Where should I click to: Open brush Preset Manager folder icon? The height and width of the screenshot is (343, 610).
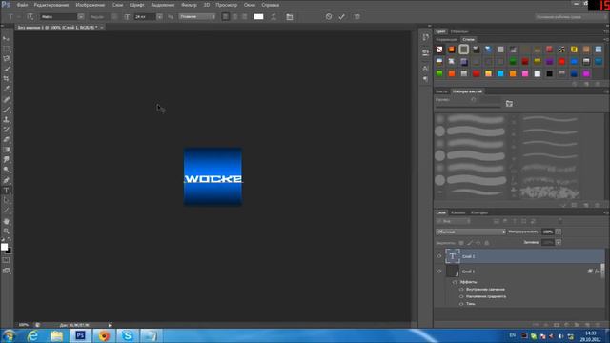click(509, 104)
